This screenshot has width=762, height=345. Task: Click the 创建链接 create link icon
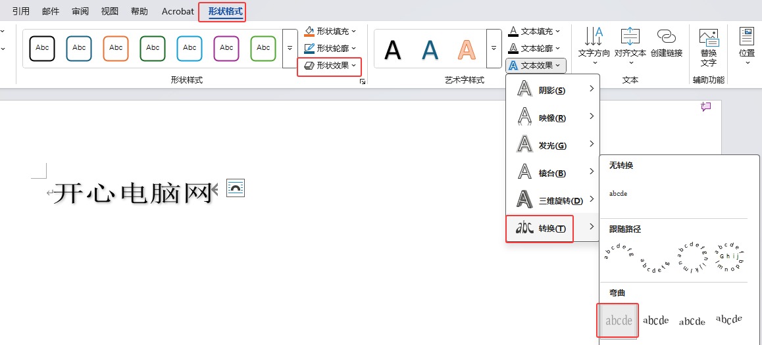coord(666,37)
